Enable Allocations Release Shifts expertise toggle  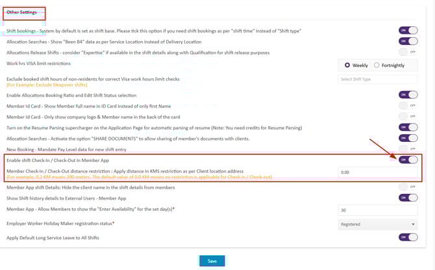[408, 52]
